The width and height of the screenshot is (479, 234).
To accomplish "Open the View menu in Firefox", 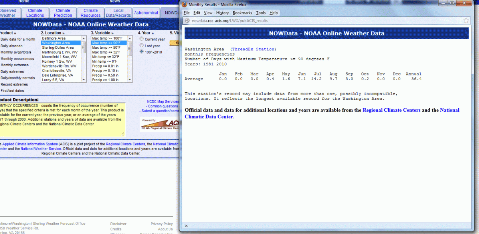I will tap(208, 13).
